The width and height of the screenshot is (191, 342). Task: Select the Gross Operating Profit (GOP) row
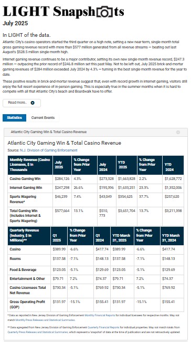click(x=95, y=305)
